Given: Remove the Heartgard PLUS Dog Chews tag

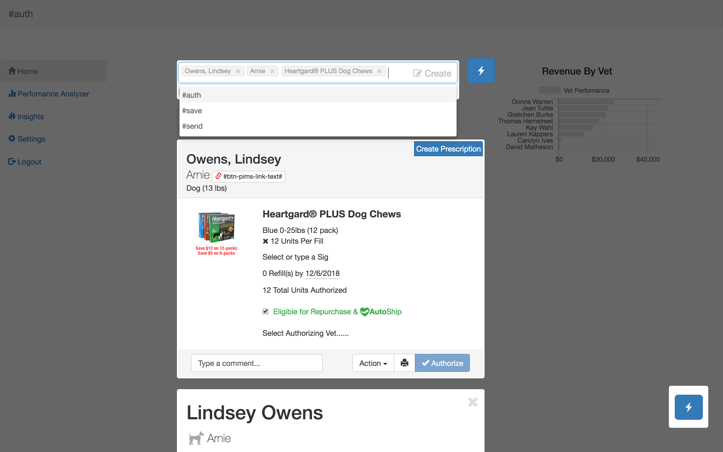Looking at the screenshot, I should pos(379,71).
